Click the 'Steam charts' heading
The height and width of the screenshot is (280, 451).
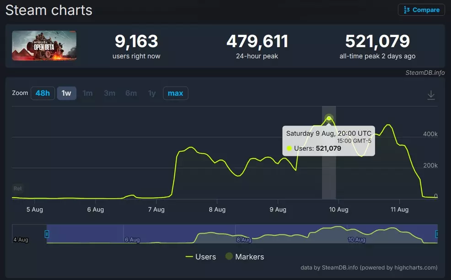49,11
